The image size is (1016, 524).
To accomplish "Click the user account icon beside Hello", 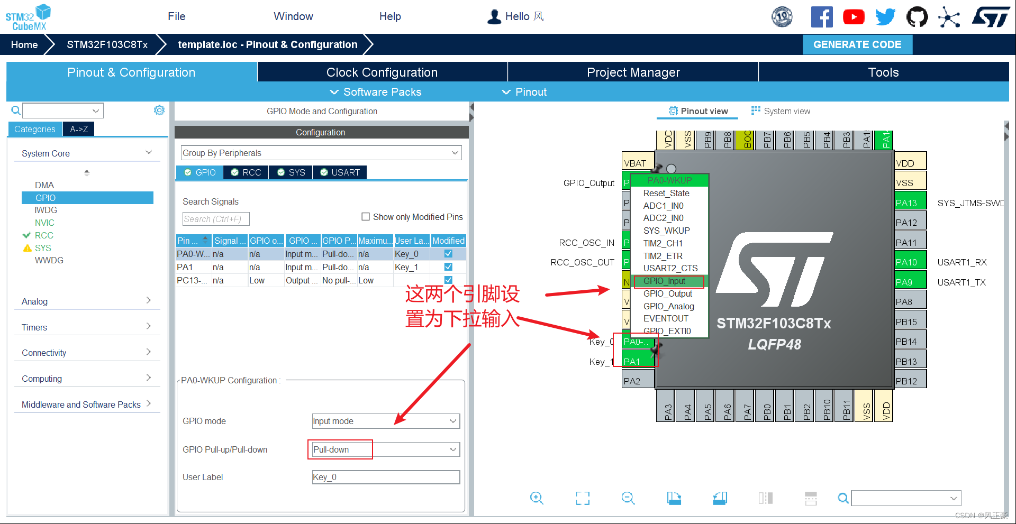I will click(x=494, y=16).
